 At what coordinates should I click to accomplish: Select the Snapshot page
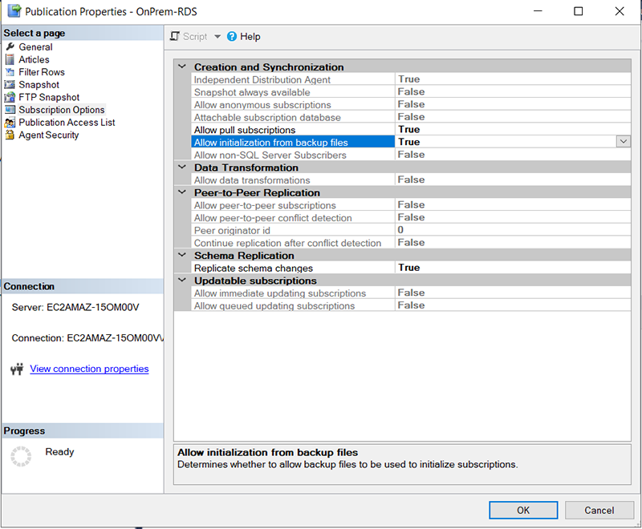pos(39,85)
